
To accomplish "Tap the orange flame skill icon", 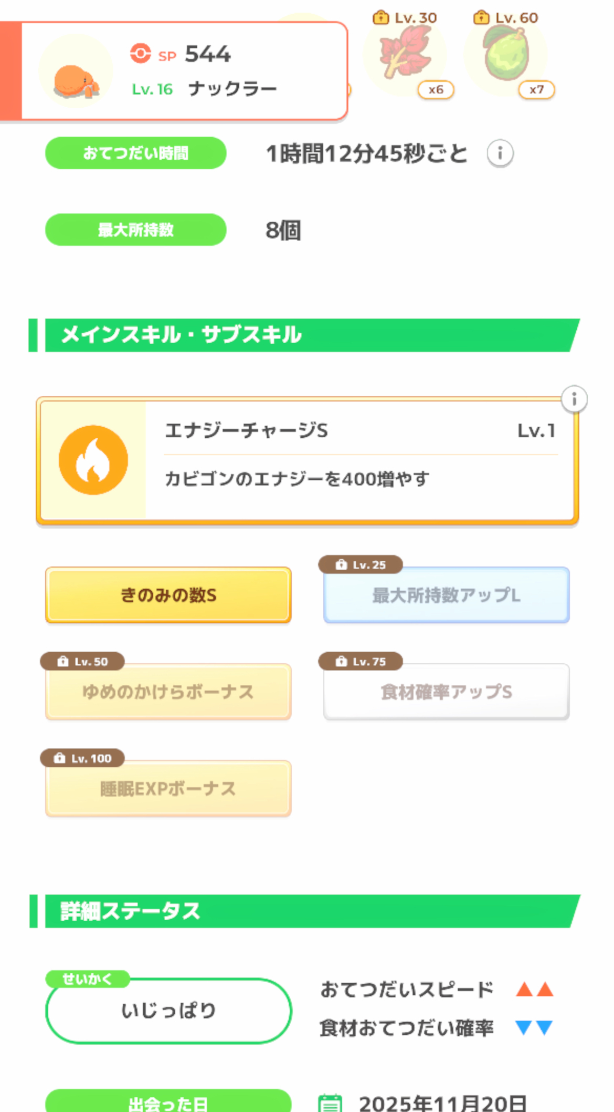I will coord(93,460).
